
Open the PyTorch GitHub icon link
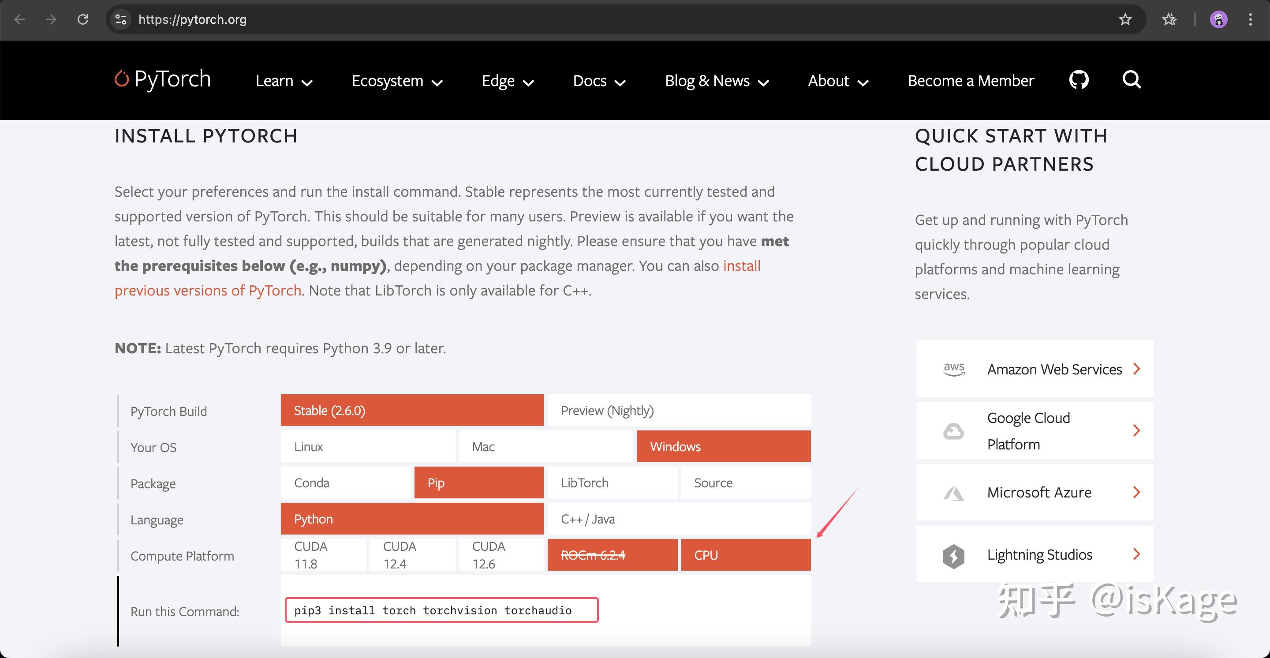point(1079,80)
